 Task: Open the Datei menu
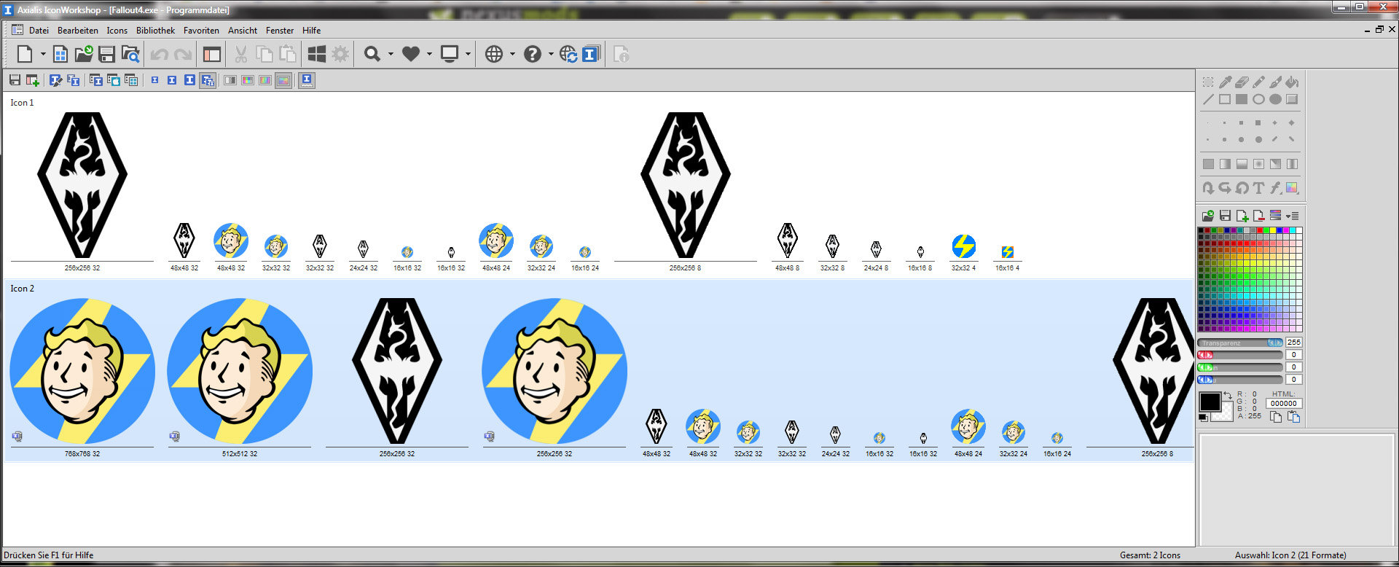pos(39,31)
